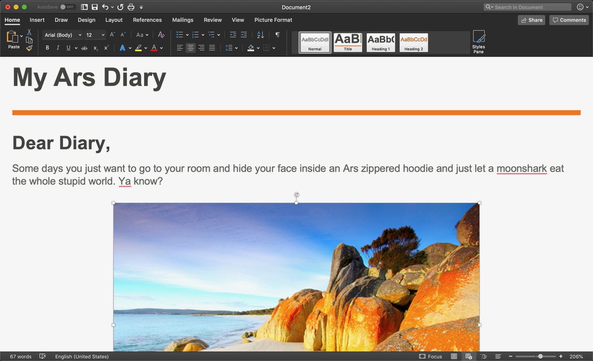Click the Cut scissors icon
The width and height of the screenshot is (593, 361).
pyautogui.click(x=29, y=32)
